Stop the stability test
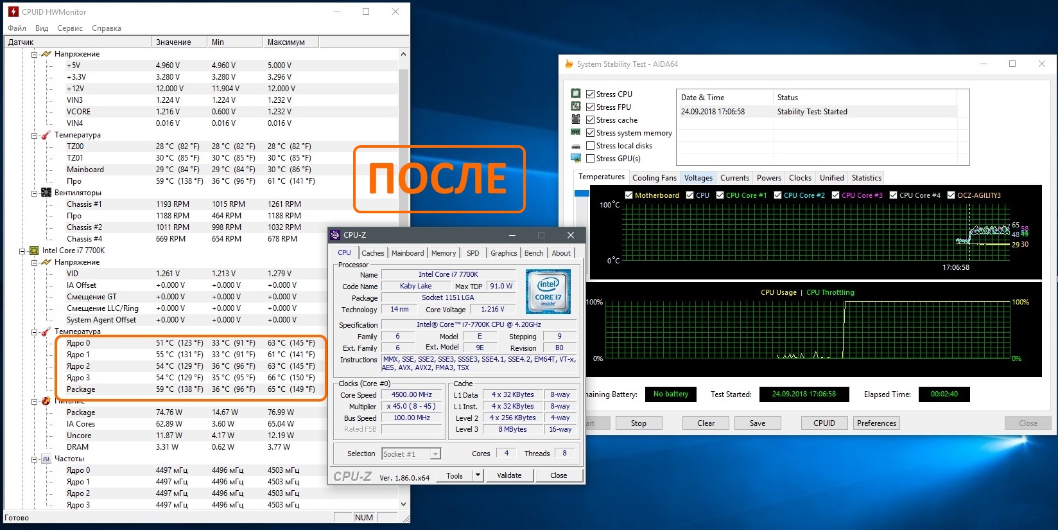 pos(639,423)
